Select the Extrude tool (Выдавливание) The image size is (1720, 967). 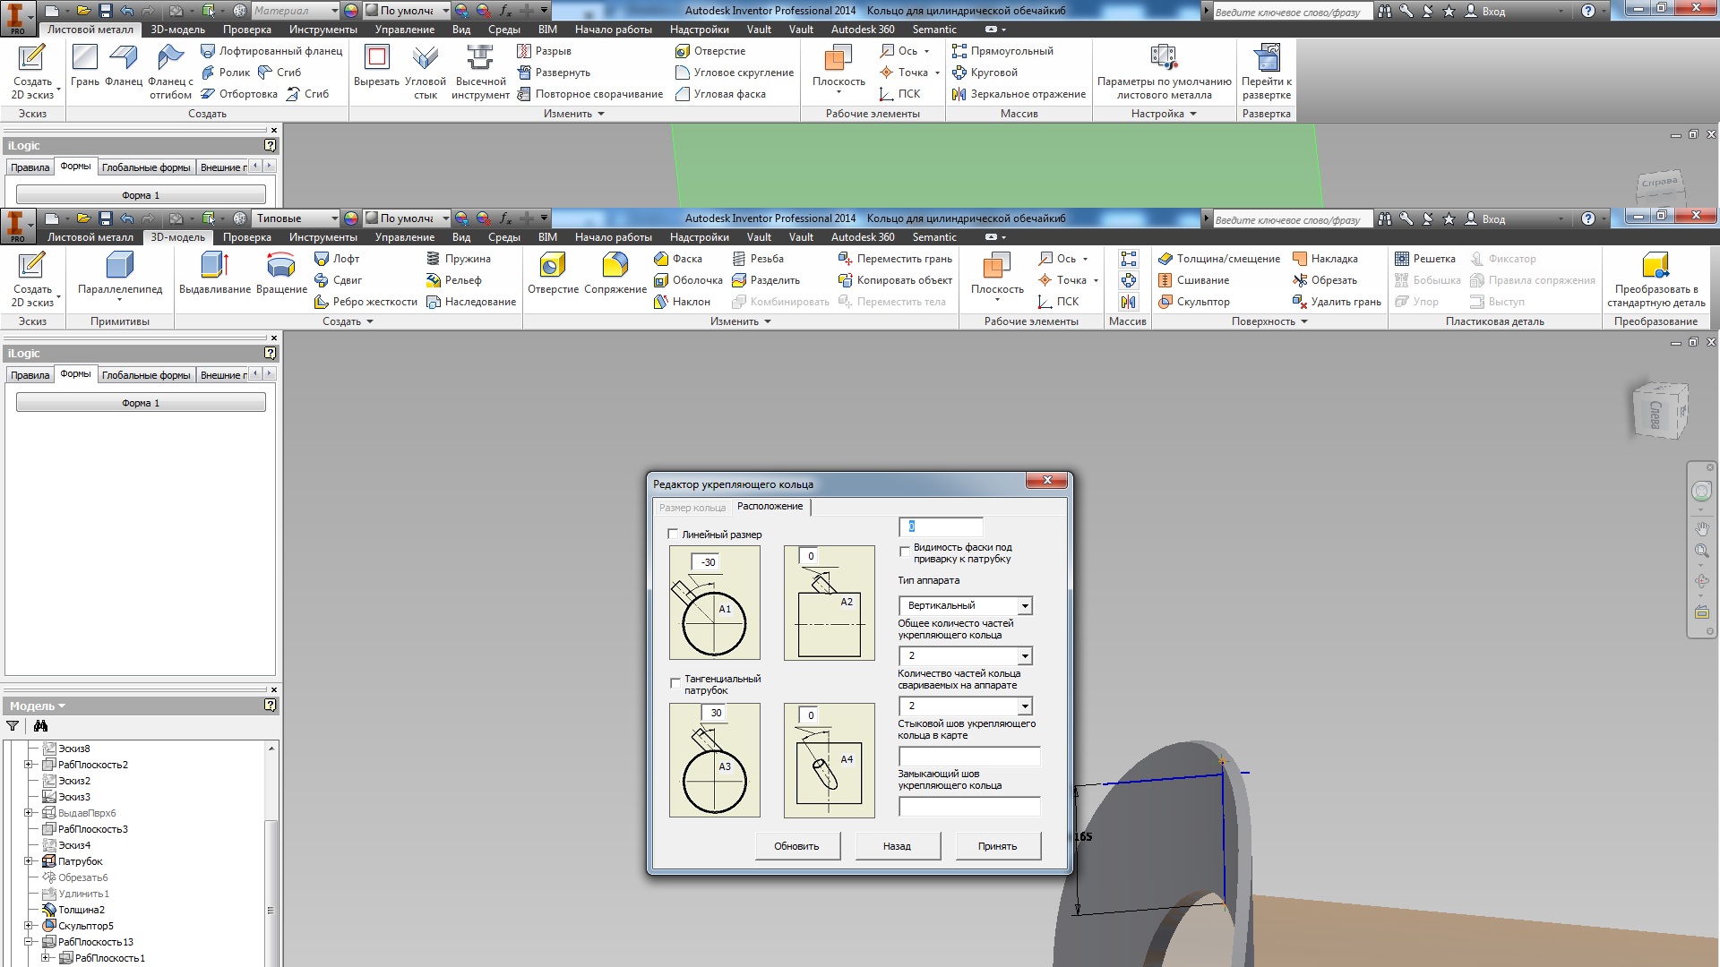215,273
